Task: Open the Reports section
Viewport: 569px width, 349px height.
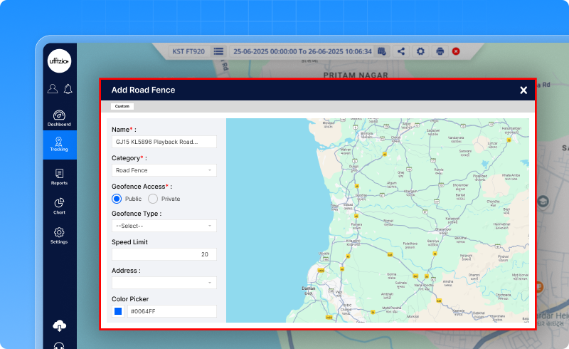Action: pos(59,177)
